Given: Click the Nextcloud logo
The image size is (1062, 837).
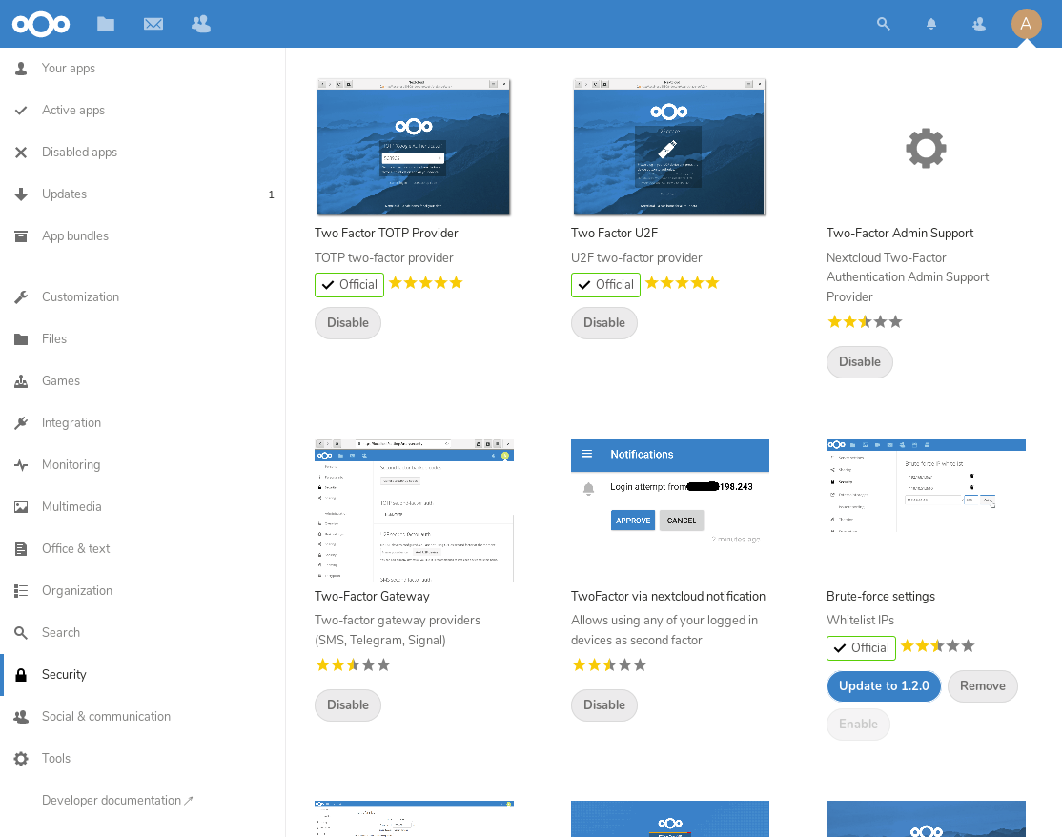Looking at the screenshot, I should tap(41, 23).
